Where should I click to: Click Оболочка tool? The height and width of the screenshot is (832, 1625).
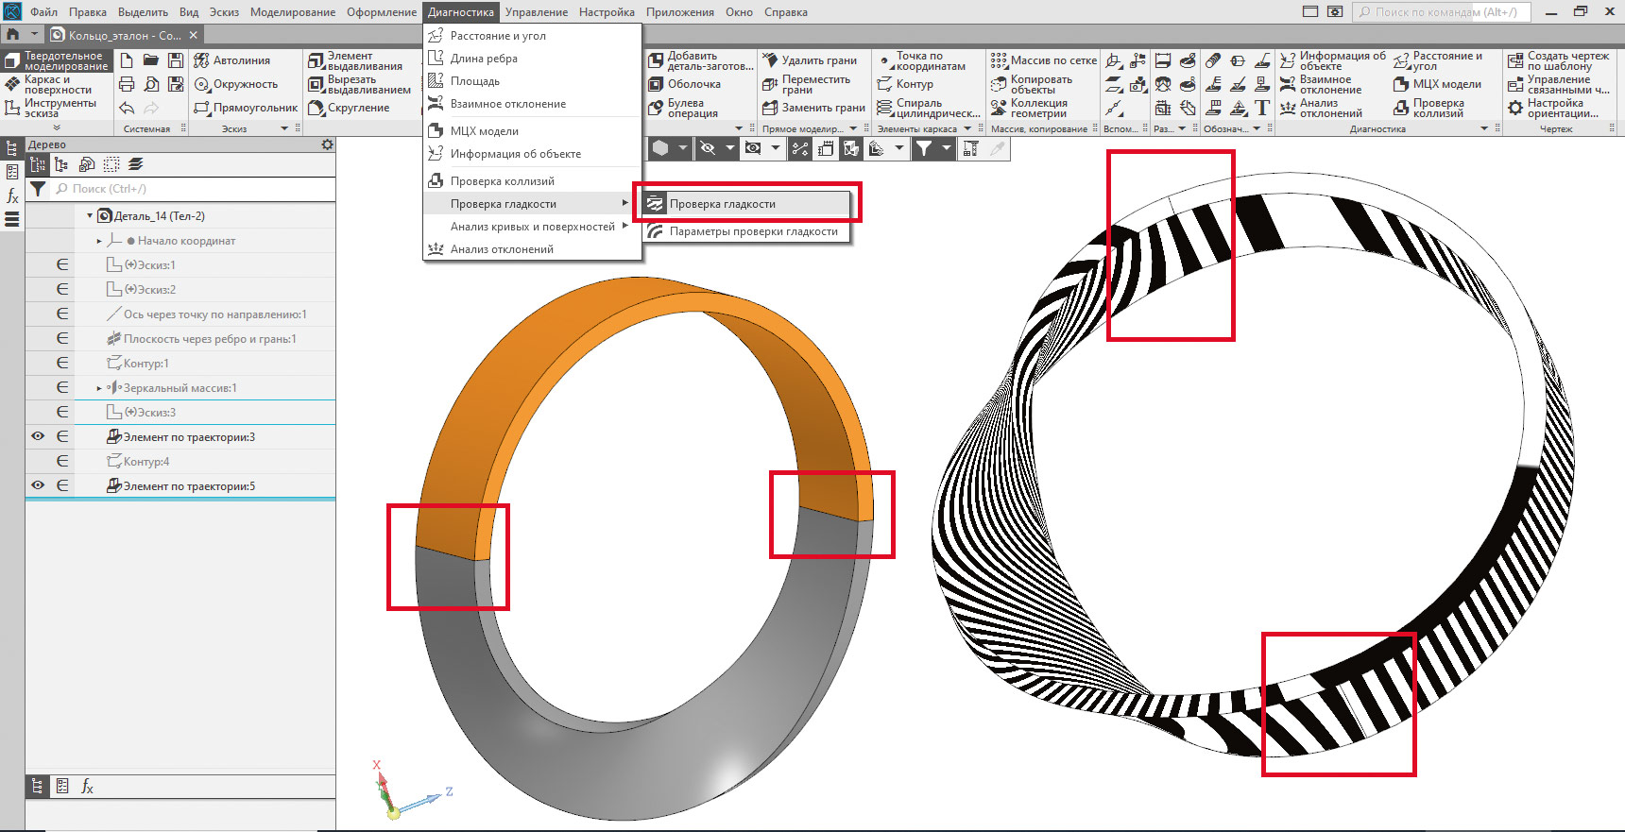[x=684, y=84]
